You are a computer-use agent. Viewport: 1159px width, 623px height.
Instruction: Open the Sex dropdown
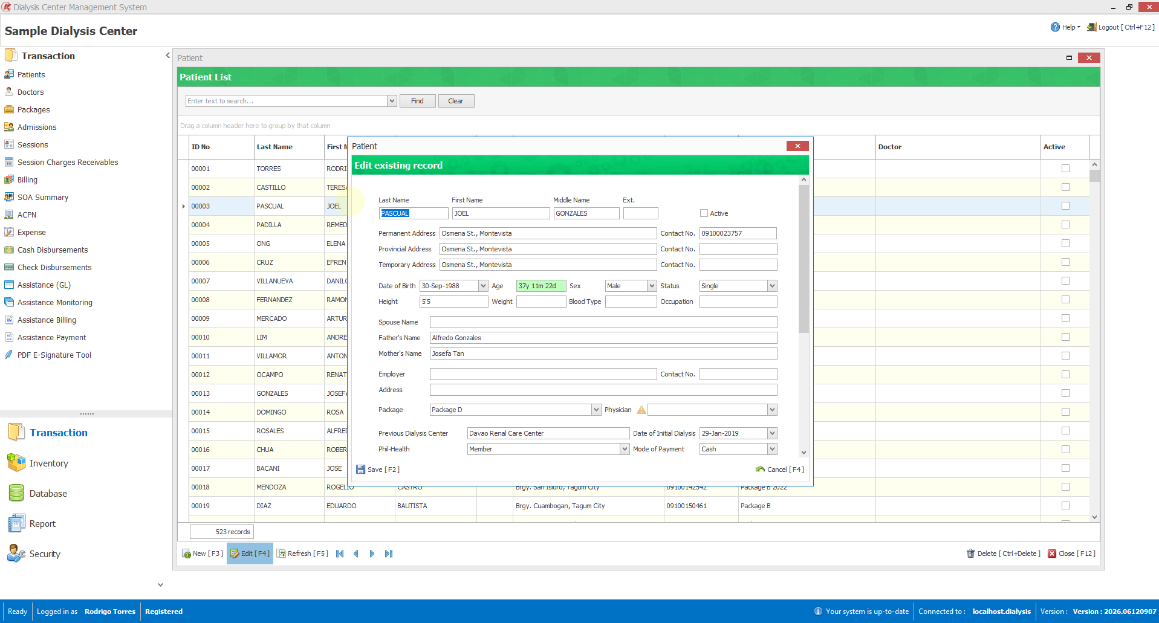(x=652, y=286)
